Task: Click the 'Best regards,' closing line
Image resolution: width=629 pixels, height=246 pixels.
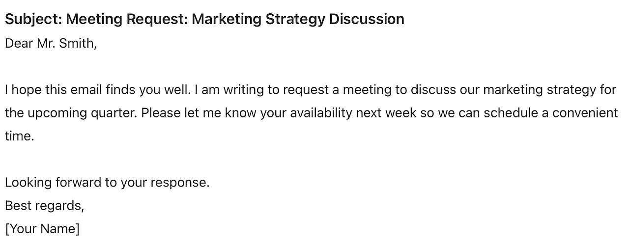Action: [x=45, y=206]
